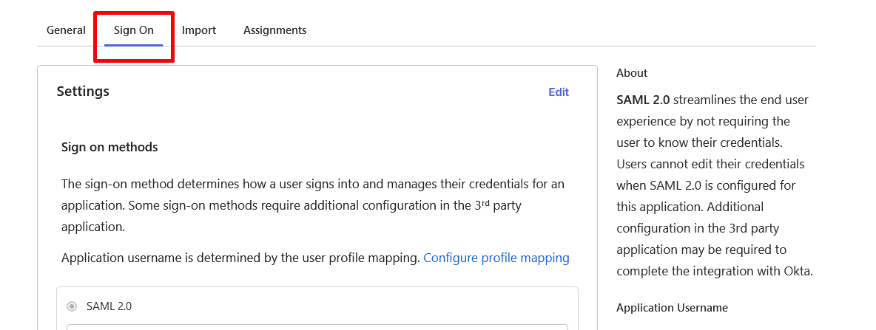The image size is (876, 330).
Task: Click the word Okta in the About text
Action: click(x=798, y=271)
